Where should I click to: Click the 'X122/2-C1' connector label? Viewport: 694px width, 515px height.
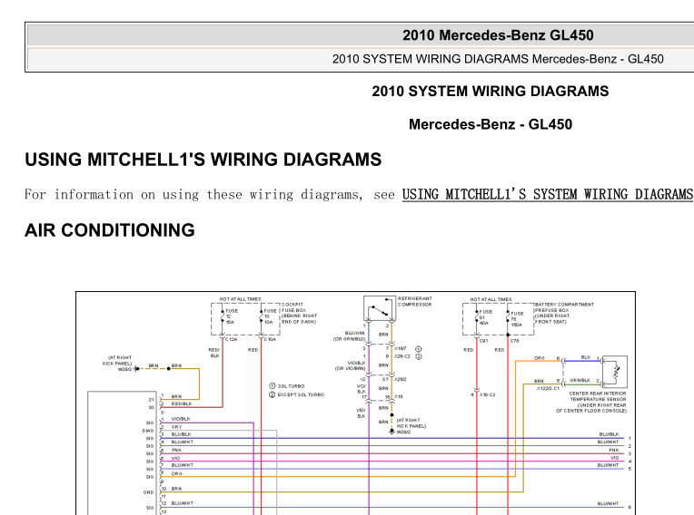click(x=548, y=388)
